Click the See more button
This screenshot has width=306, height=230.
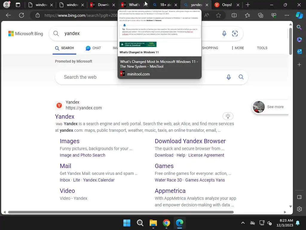point(270,107)
